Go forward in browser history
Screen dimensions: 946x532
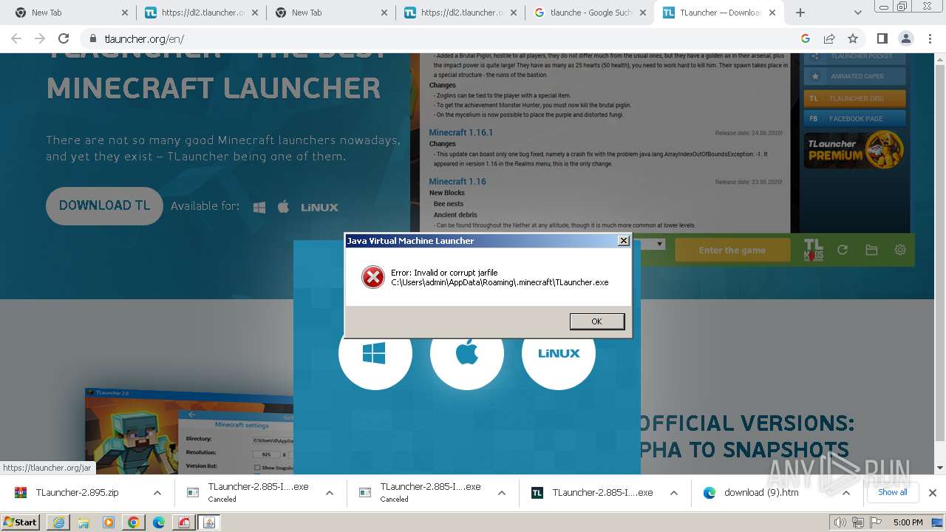click(40, 39)
